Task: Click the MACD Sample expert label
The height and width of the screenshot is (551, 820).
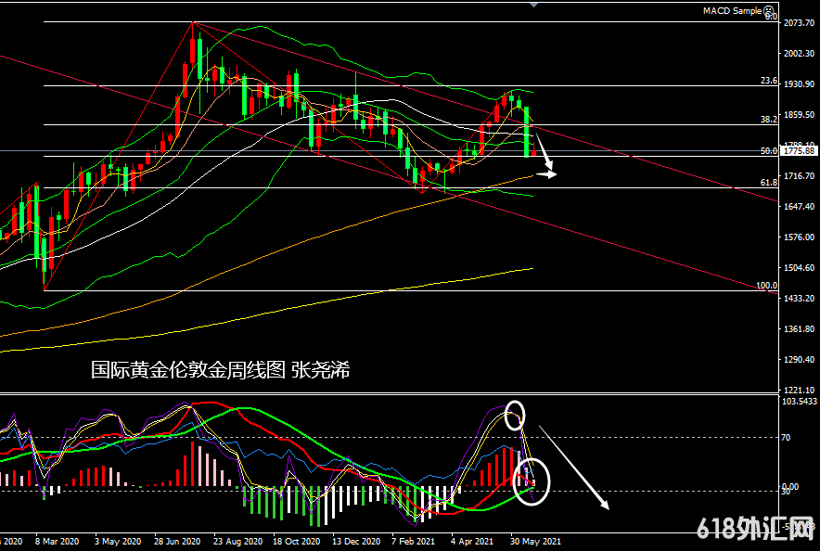Action: point(732,11)
